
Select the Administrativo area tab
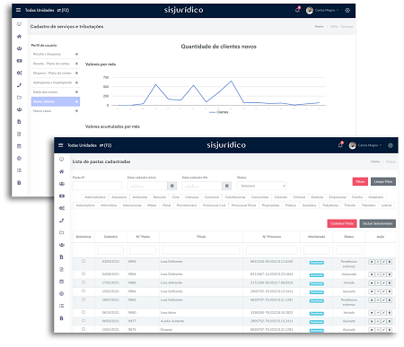point(95,197)
